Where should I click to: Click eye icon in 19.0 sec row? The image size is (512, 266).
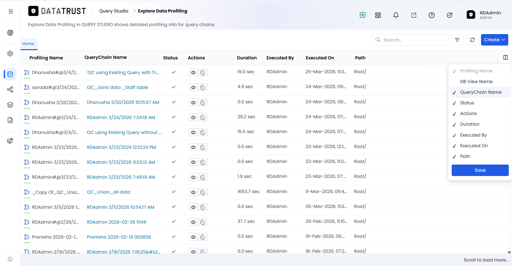[193, 72]
